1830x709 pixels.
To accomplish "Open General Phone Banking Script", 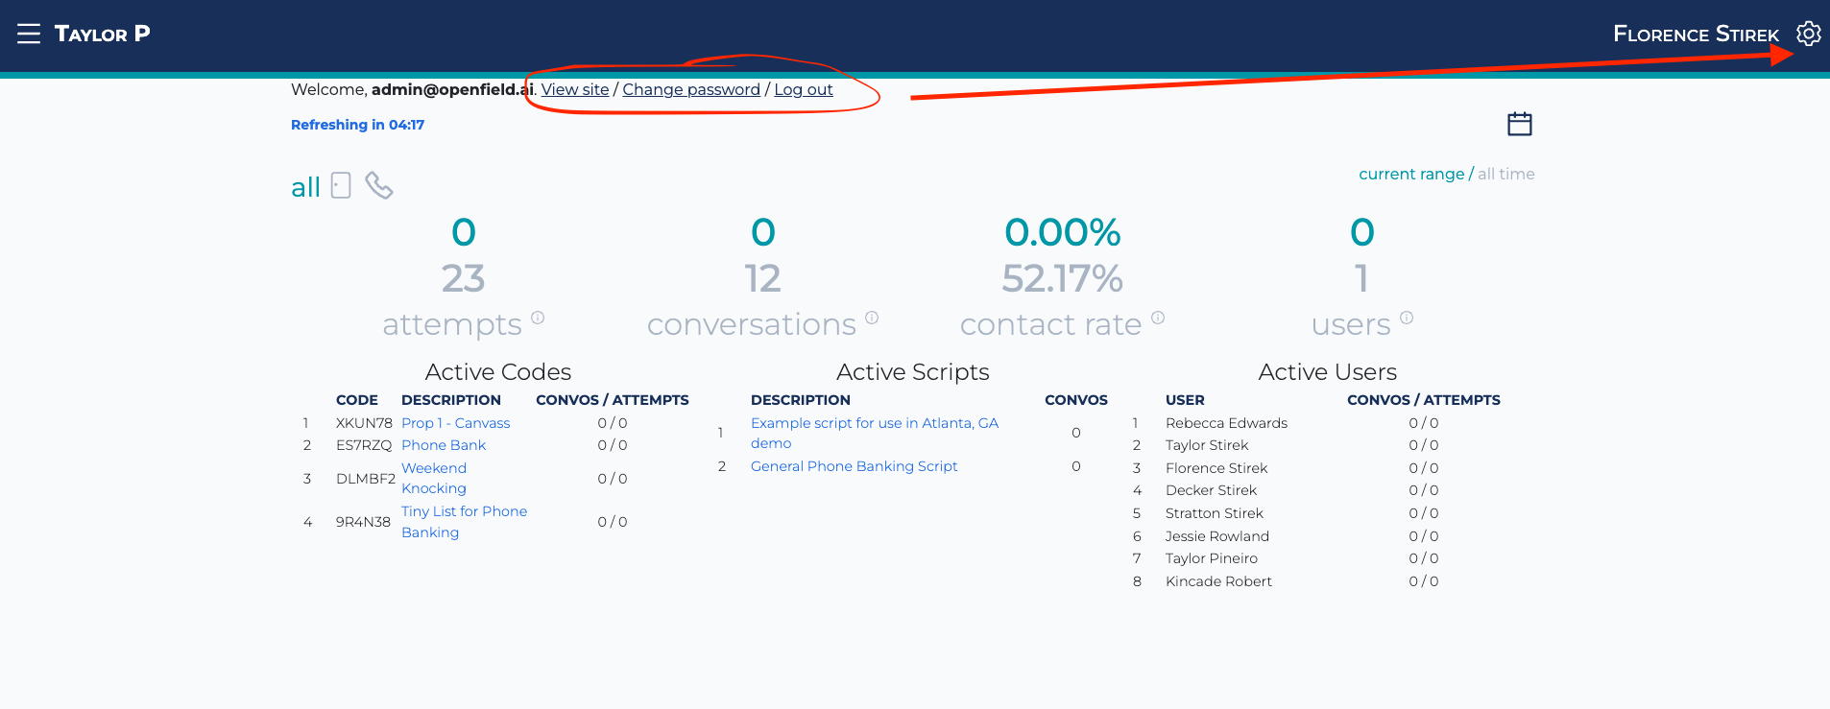I will tap(854, 466).
